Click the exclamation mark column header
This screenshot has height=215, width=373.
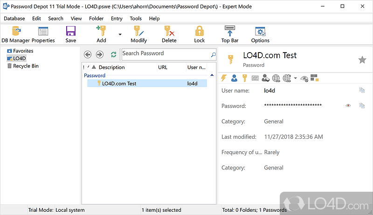(x=84, y=67)
